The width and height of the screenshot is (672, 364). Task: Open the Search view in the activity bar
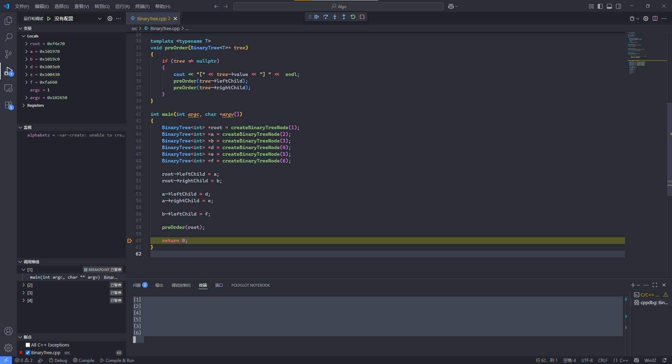point(8,37)
